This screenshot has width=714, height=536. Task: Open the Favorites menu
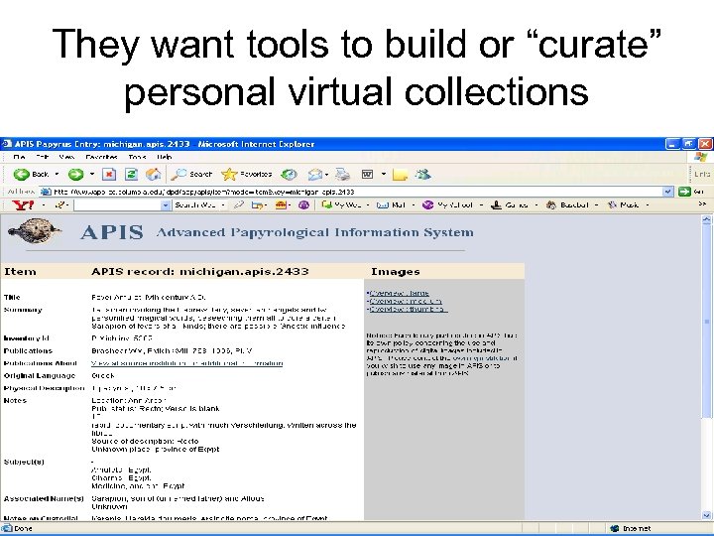[x=101, y=157]
